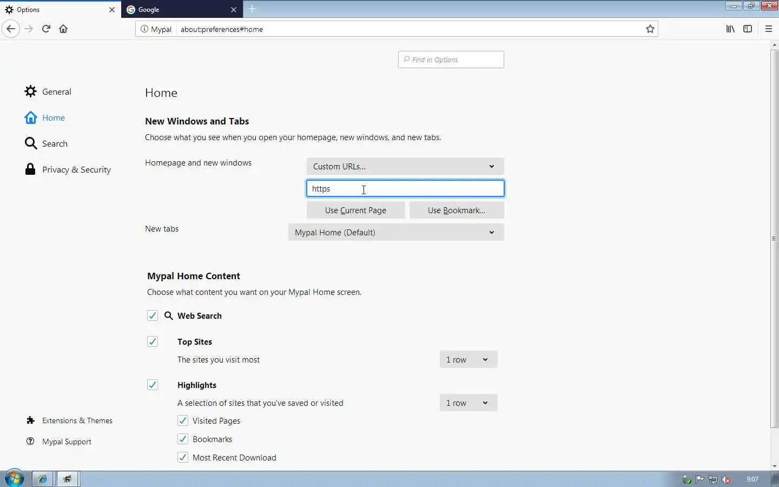Open a new tab with plus button
779x487 pixels.
coord(252,9)
